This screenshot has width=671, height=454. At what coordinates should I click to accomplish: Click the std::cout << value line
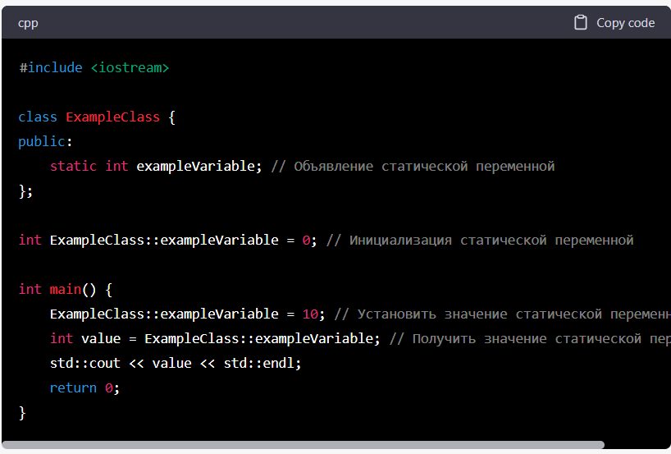tap(176, 363)
